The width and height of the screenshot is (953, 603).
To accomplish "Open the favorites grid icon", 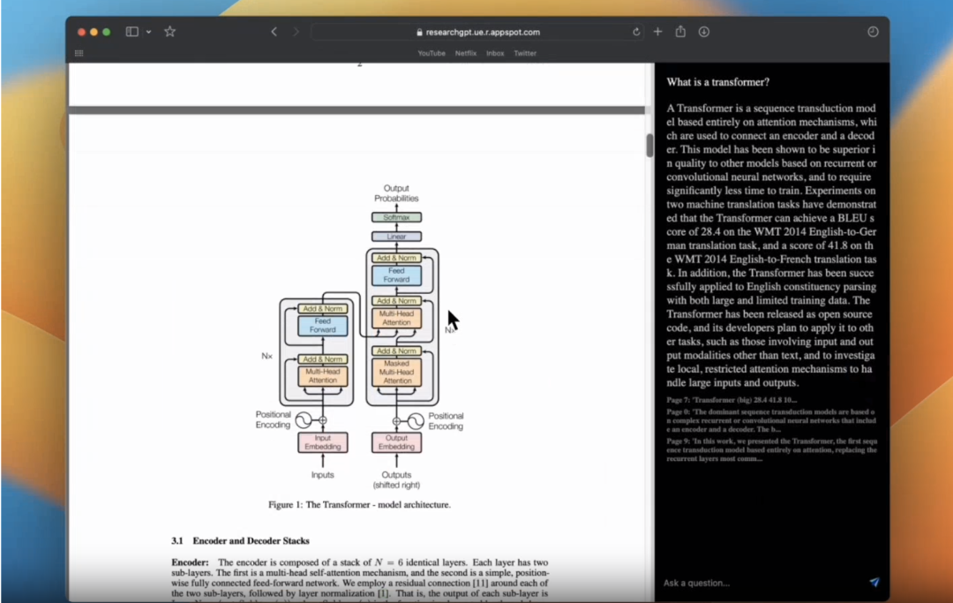I will coord(79,54).
